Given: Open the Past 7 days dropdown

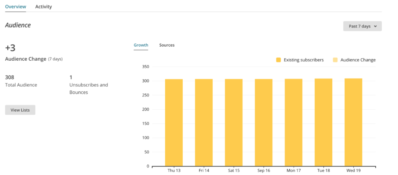Looking at the screenshot, I should tap(363, 26).
